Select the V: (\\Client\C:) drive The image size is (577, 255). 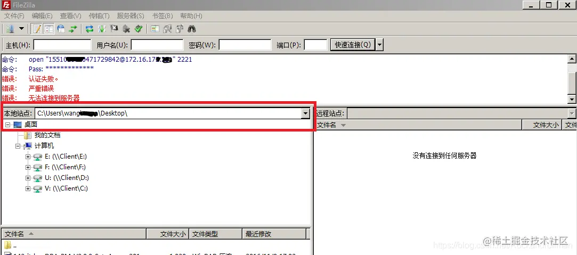[x=66, y=188]
